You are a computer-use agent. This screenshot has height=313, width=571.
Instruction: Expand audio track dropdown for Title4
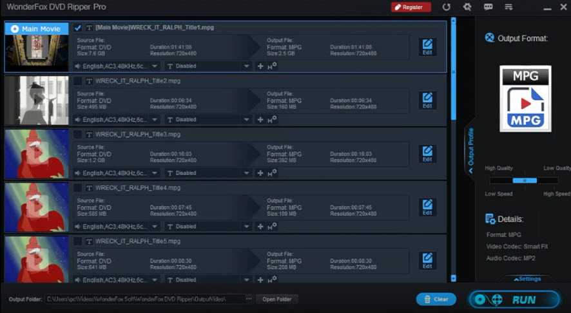coord(155,227)
